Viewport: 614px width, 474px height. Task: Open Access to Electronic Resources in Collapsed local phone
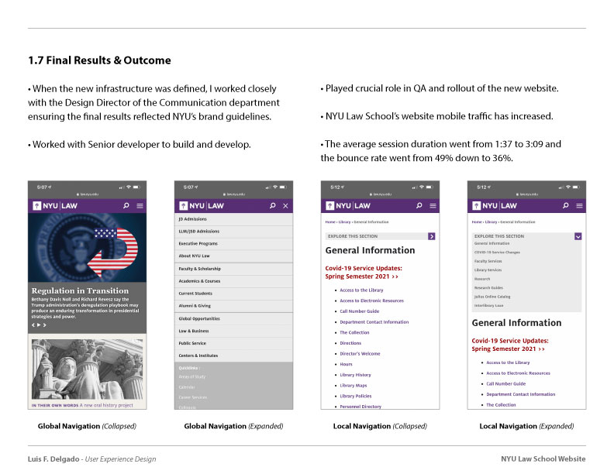[371, 301]
